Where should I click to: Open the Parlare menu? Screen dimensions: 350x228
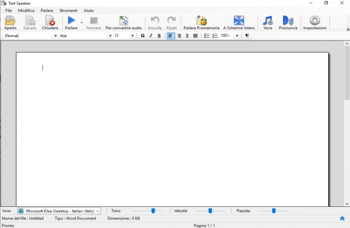(x=47, y=10)
